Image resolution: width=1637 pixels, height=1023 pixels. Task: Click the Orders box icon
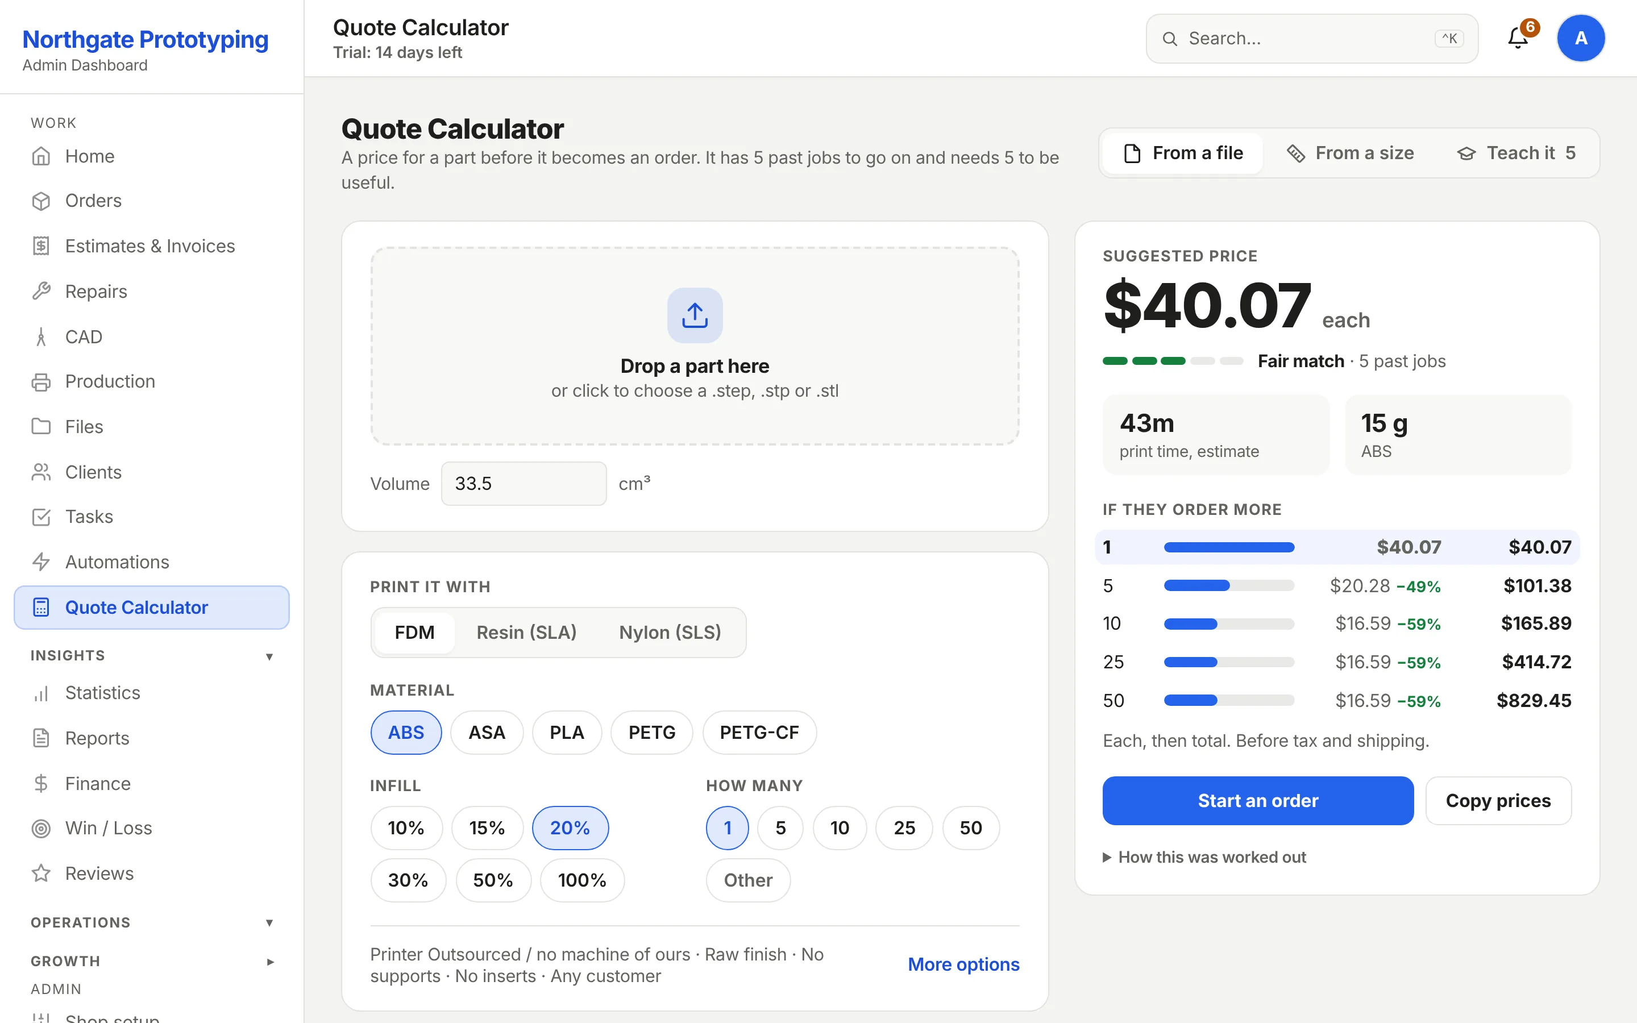pos(41,201)
